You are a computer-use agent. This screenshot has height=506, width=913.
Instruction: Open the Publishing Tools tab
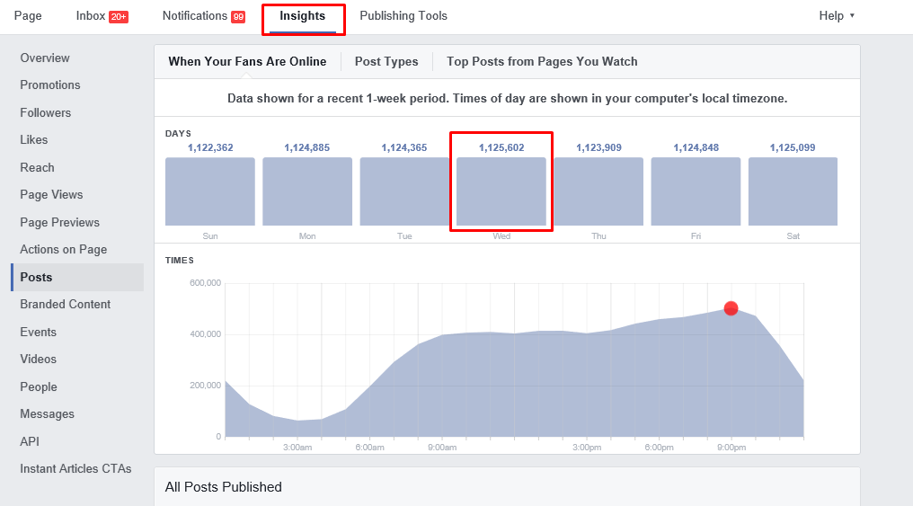(x=403, y=16)
